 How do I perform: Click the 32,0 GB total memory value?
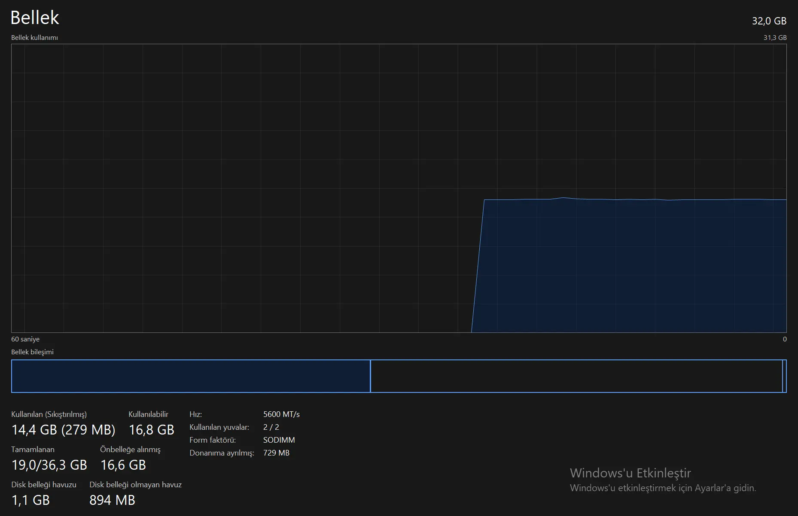[x=769, y=21]
